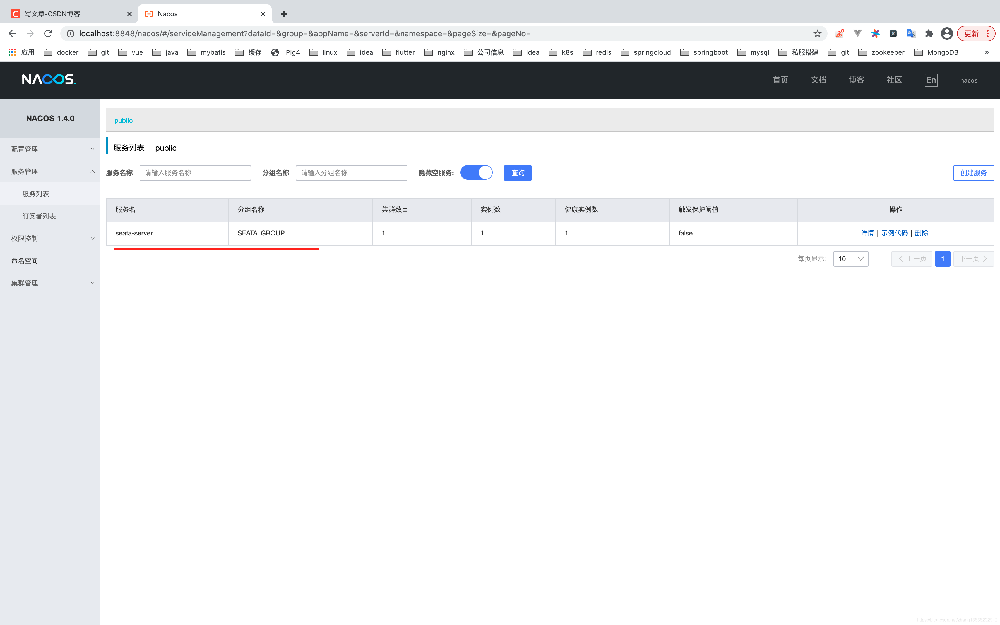Expand the 配置管理 menu
Image resolution: width=1000 pixels, height=625 pixels.
coord(50,149)
